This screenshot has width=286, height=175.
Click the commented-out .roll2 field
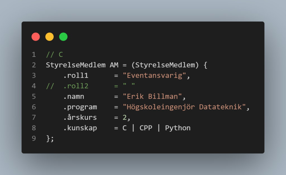coord(76,86)
